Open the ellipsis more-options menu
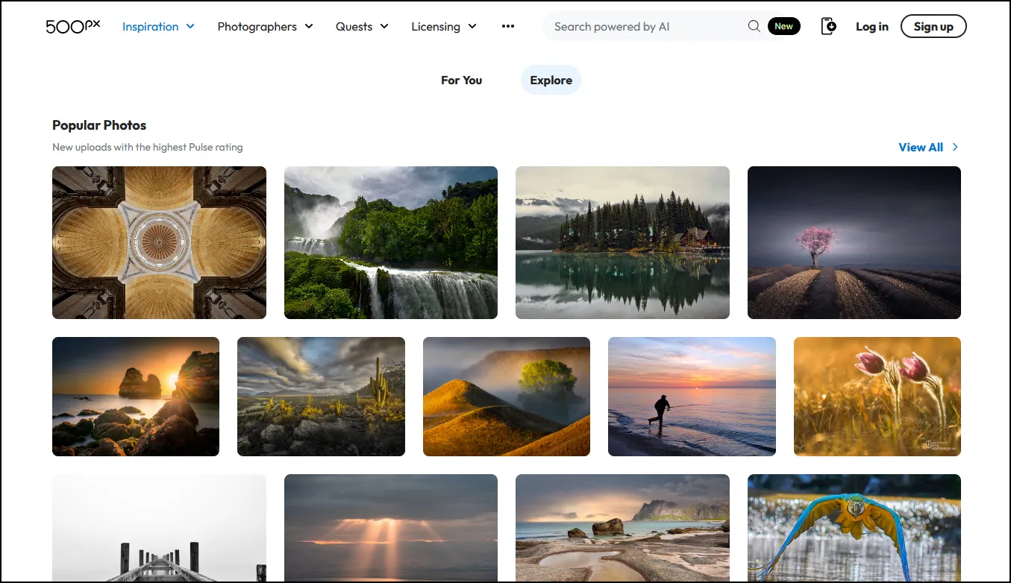Image resolution: width=1011 pixels, height=583 pixels. (508, 26)
